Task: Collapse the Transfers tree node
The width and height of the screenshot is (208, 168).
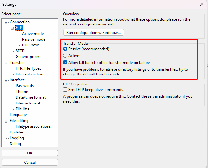Action: [x=6, y=63]
